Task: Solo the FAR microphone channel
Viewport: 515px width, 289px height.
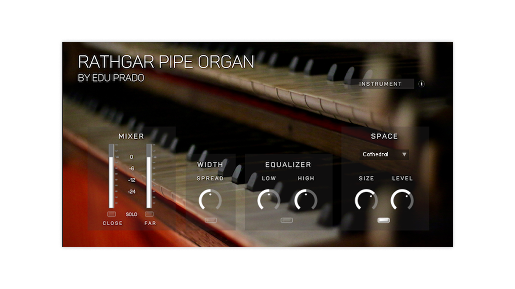Action: click(149, 214)
